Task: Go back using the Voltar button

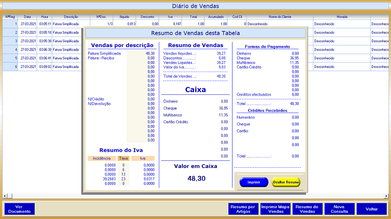Action: (371, 209)
